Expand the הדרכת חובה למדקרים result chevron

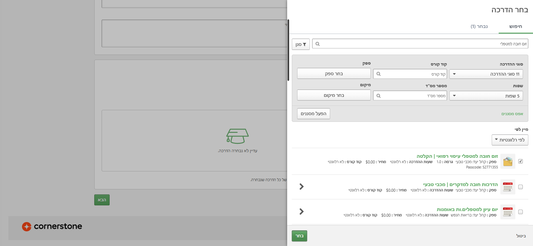[x=301, y=187]
